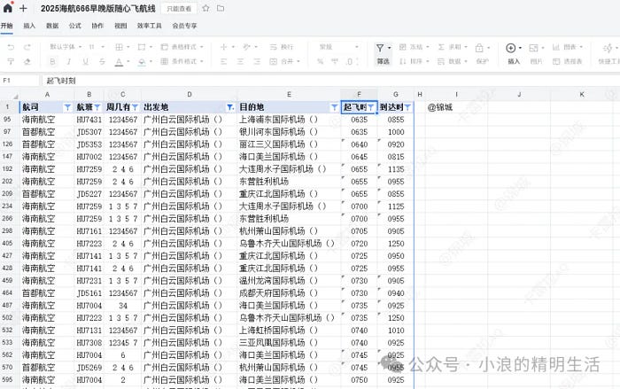Open 快捷工具 quick tools
Image resolution: width=620 pixels, height=389 pixels.
[x=609, y=54]
